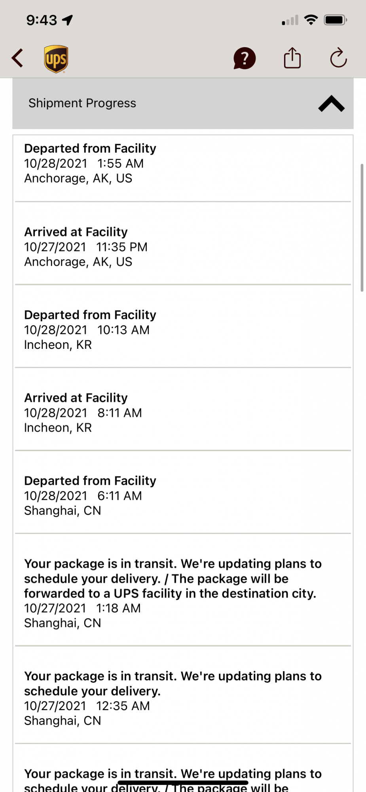Tap the battery status icon
Image resolution: width=366 pixels, height=792 pixels.
tap(335, 20)
